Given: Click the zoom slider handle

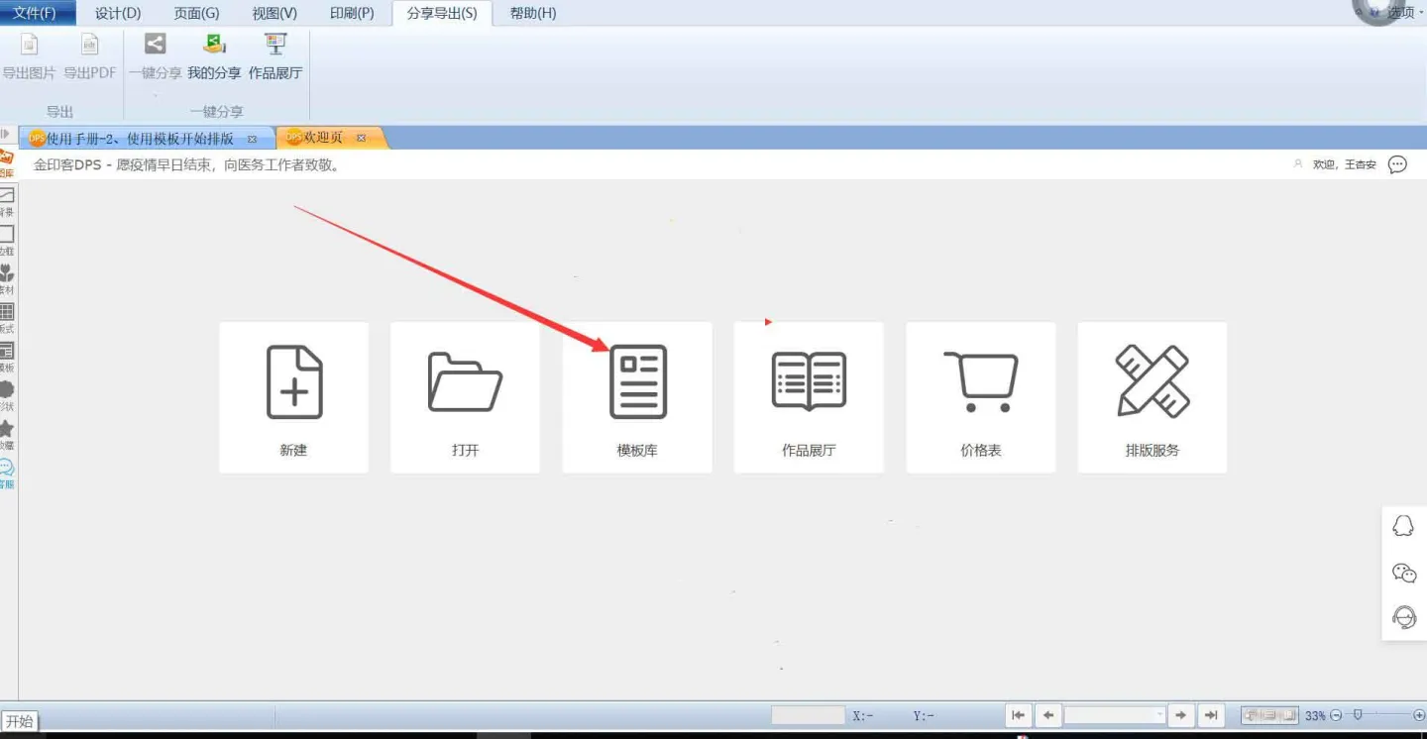Looking at the screenshot, I should click(1358, 714).
